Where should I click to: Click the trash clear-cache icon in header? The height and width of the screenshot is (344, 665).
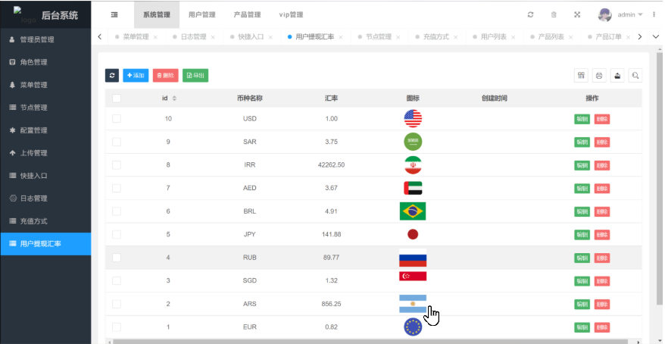coord(554,15)
